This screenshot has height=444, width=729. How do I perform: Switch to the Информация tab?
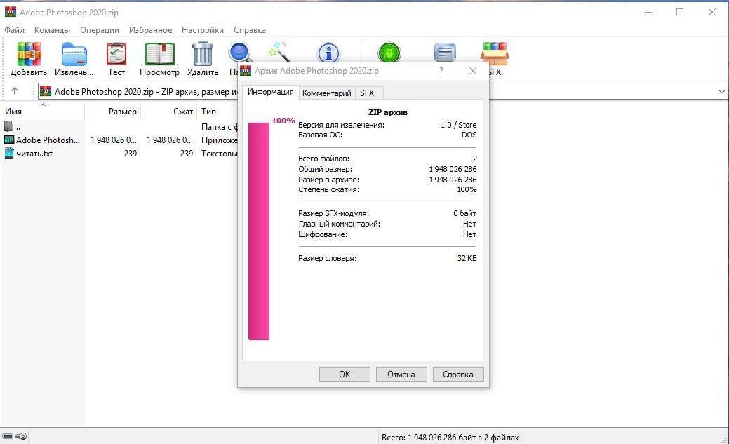[271, 92]
